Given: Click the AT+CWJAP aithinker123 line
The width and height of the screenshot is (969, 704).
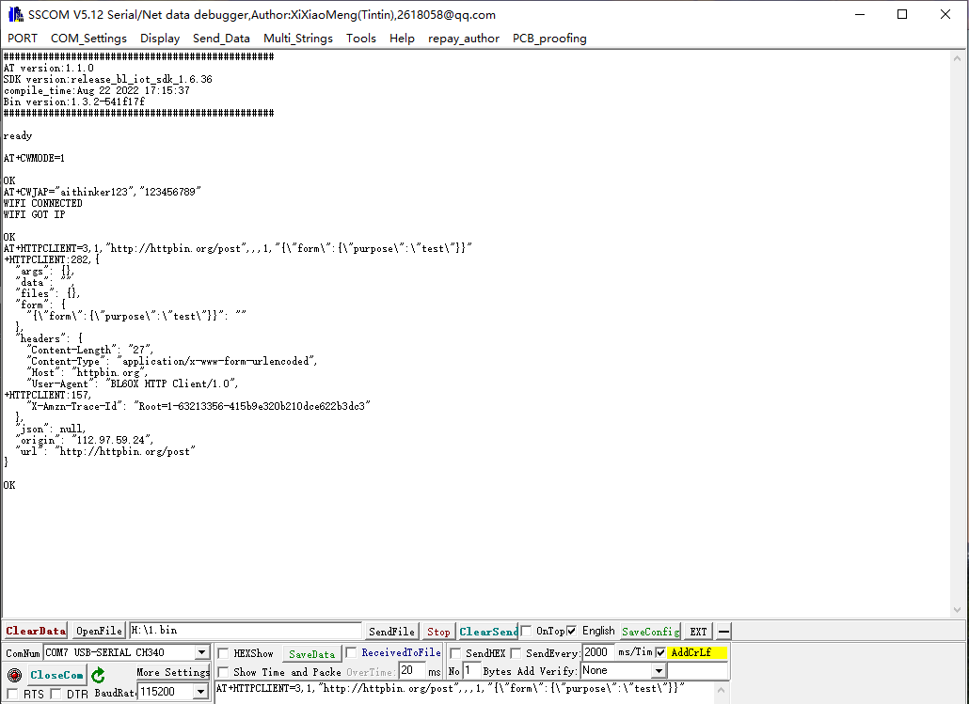Looking at the screenshot, I should 102,192.
